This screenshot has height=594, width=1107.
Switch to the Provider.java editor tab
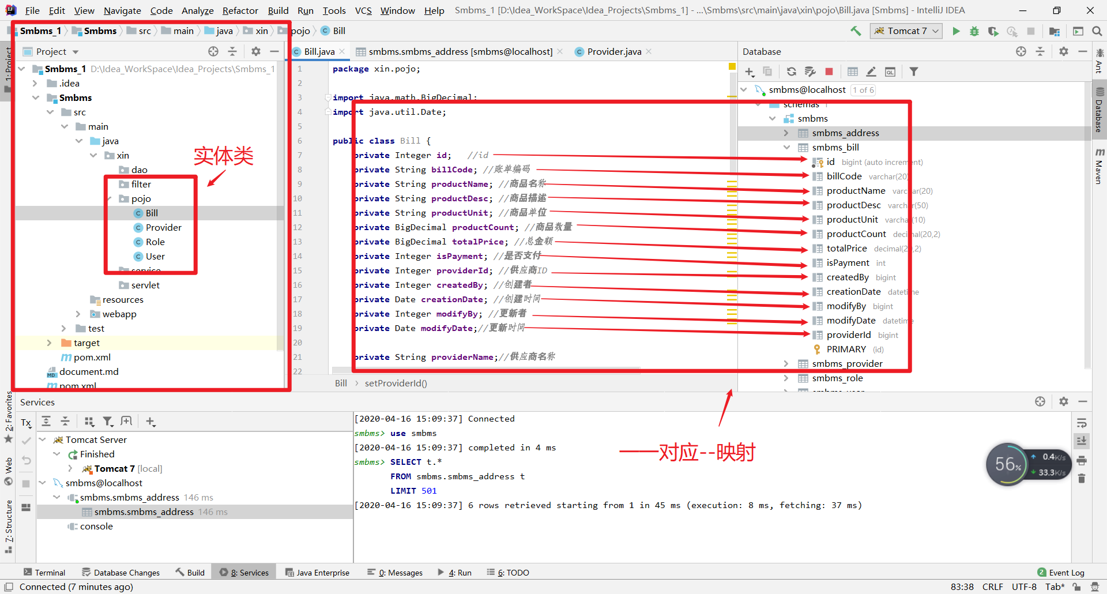pyautogui.click(x=613, y=51)
